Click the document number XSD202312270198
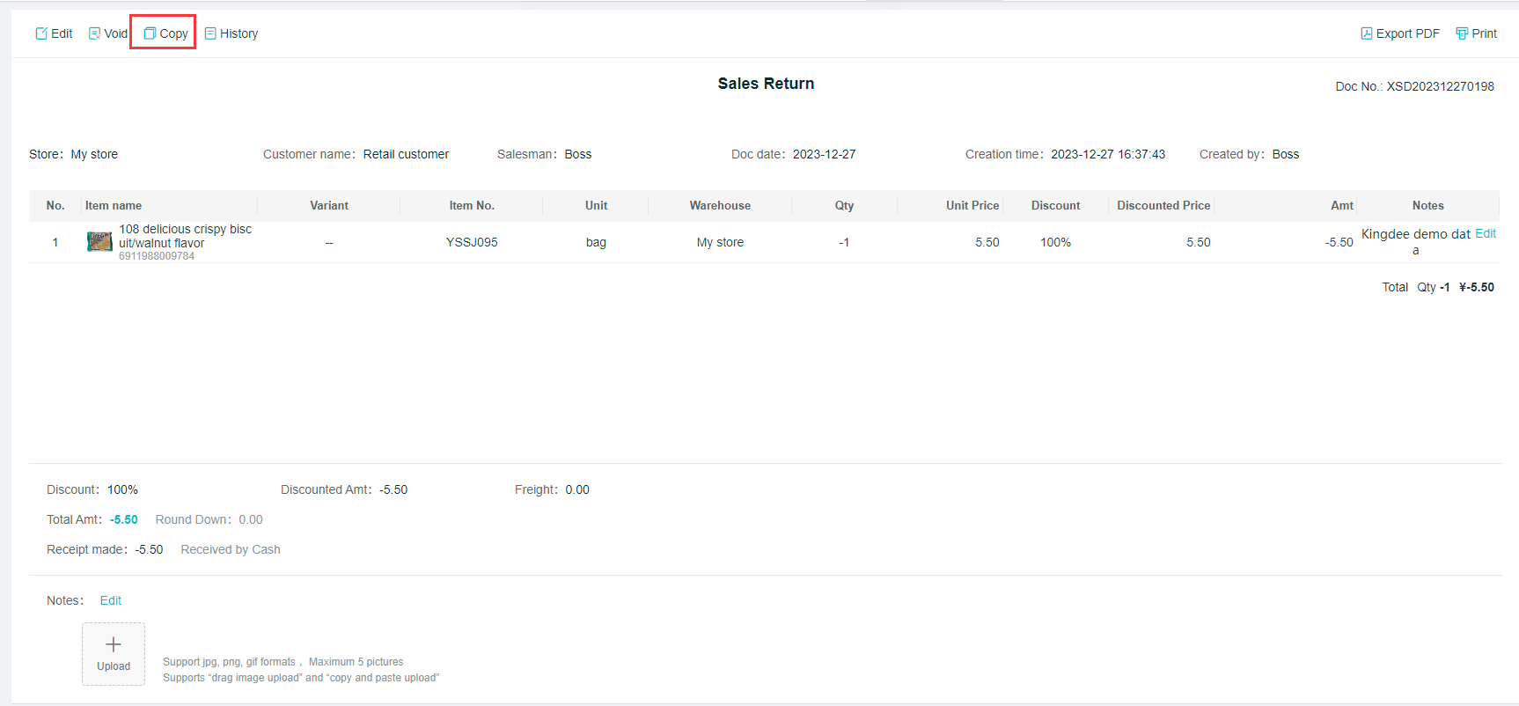Viewport: 1519px width, 706px height. pyautogui.click(x=1440, y=86)
